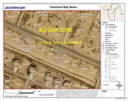Image resolution: width=128 pixels, height=101 pixels.
Task: Select the white Private swatch
Action: point(106,73)
